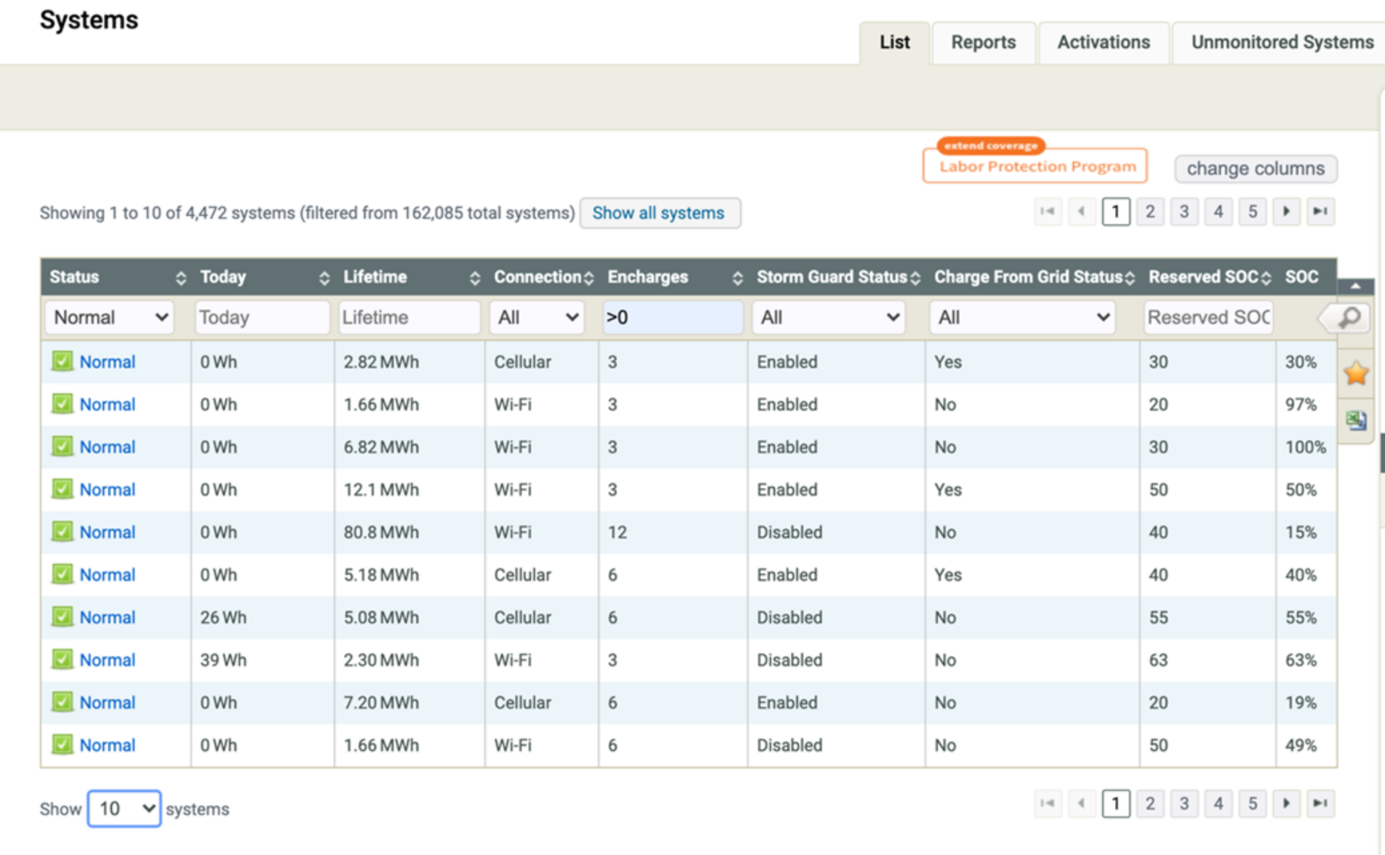Open Charge From Grid Status filter dropdown
Screen dimensions: 1385x855
(x=1022, y=317)
